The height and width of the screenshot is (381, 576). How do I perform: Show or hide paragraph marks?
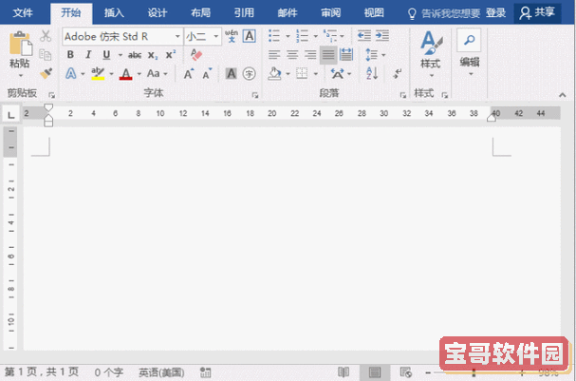pyautogui.click(x=397, y=73)
